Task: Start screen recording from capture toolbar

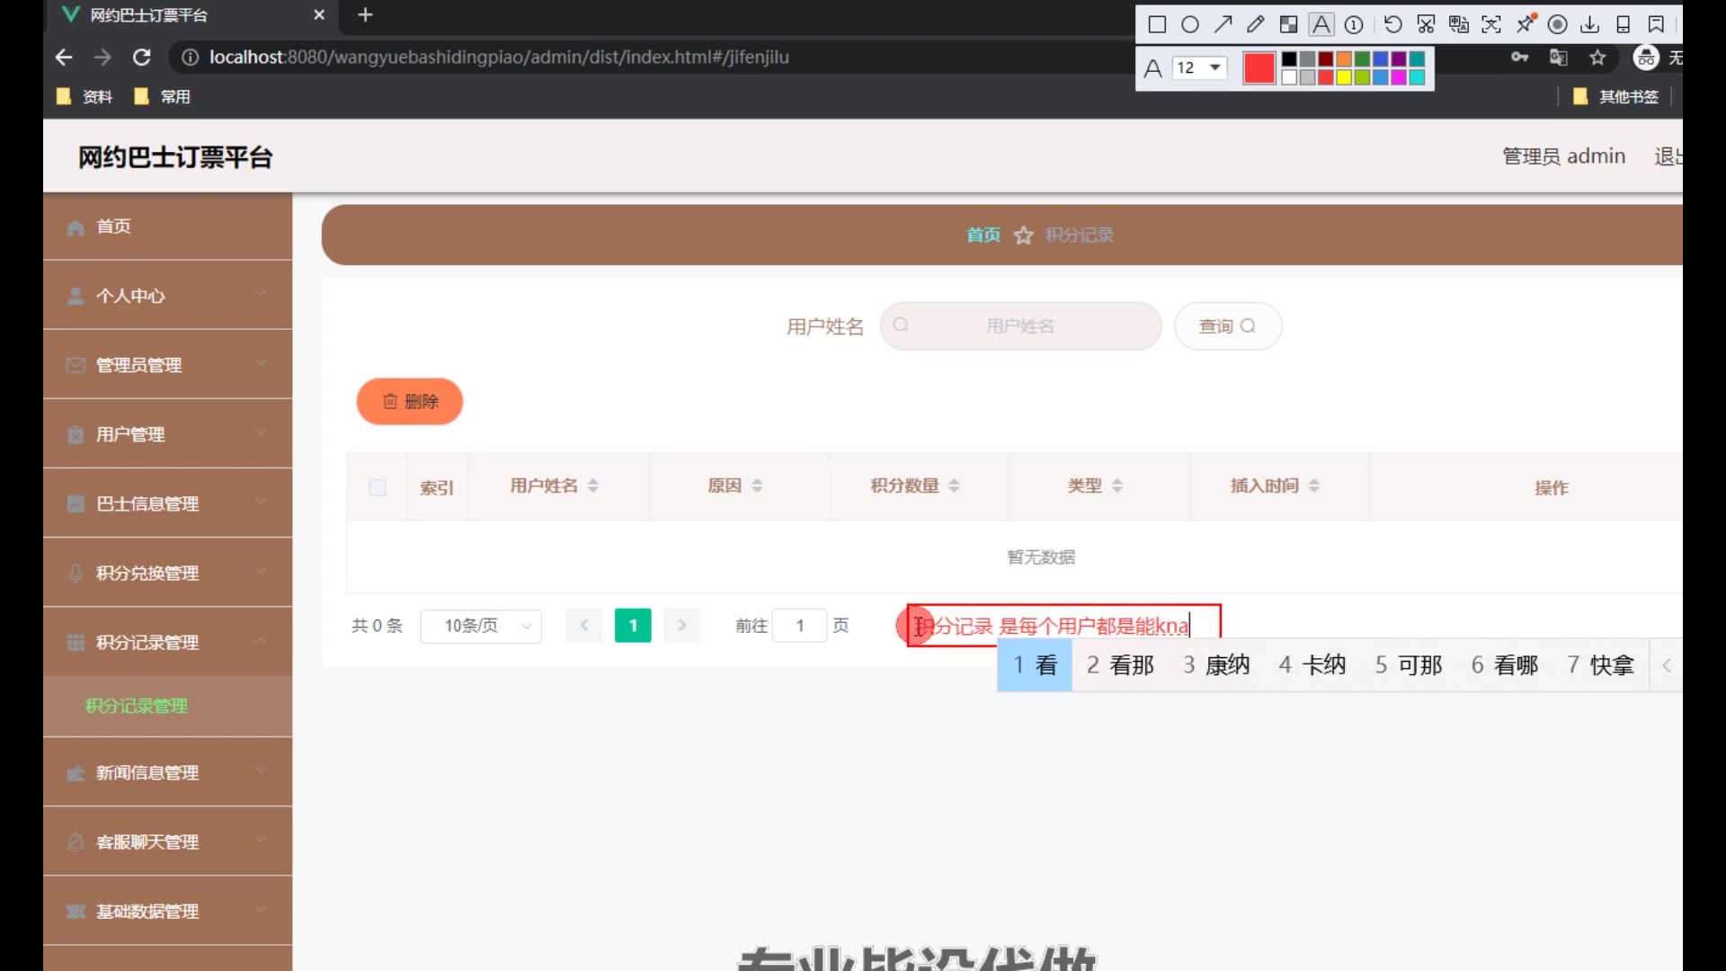Action: (x=1558, y=24)
